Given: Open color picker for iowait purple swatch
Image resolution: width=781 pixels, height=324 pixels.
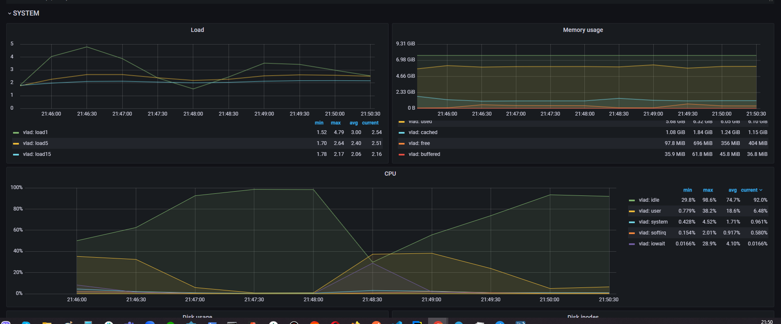Looking at the screenshot, I should (x=632, y=244).
